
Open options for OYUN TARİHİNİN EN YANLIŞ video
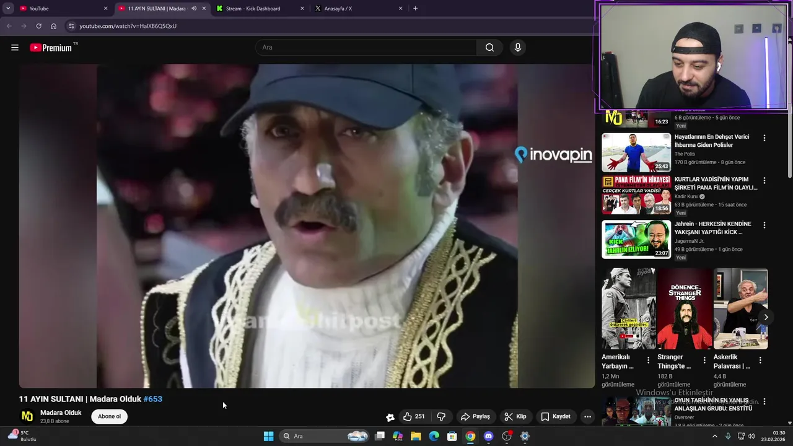pos(765,403)
